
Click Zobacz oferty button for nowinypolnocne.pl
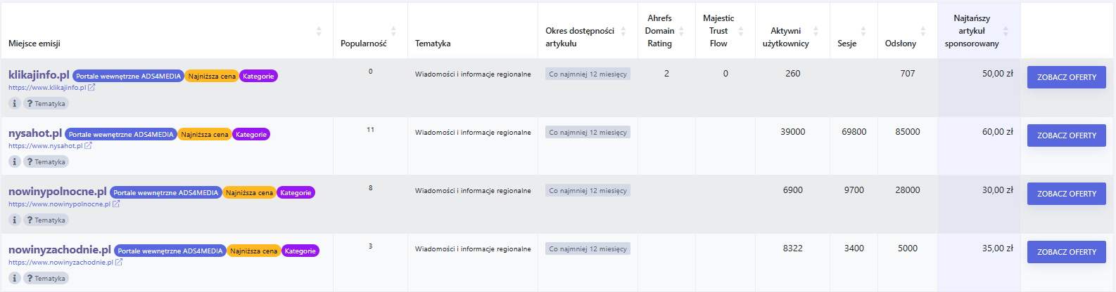1067,194
